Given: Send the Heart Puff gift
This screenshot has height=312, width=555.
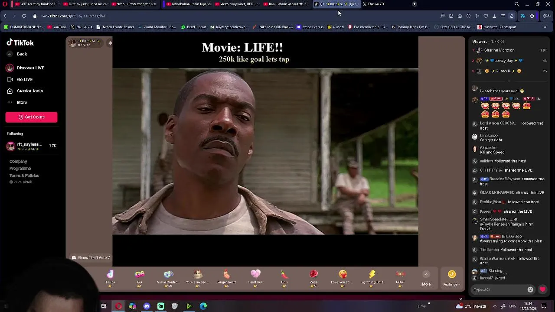Looking at the screenshot, I should (x=255, y=278).
